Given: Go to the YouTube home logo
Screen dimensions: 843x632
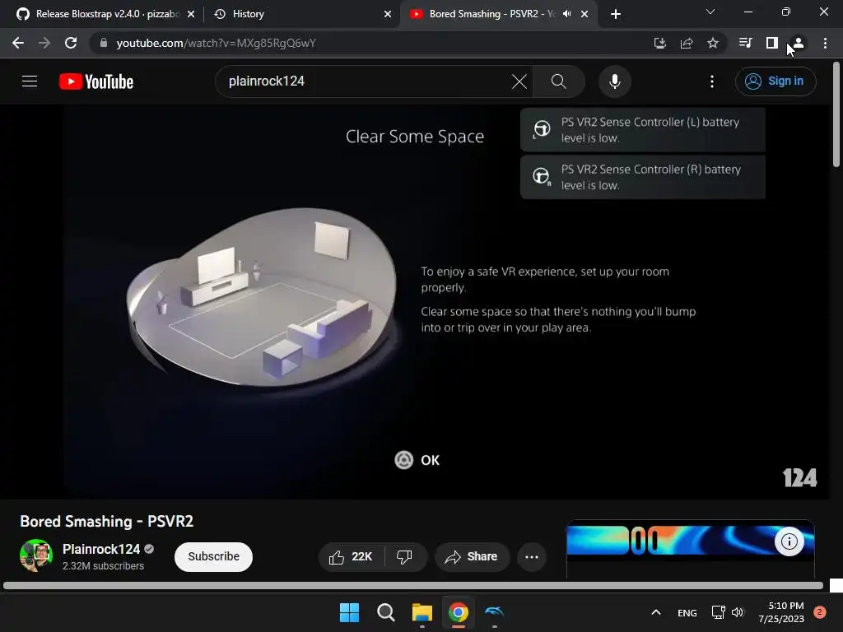Looking at the screenshot, I should point(96,81).
